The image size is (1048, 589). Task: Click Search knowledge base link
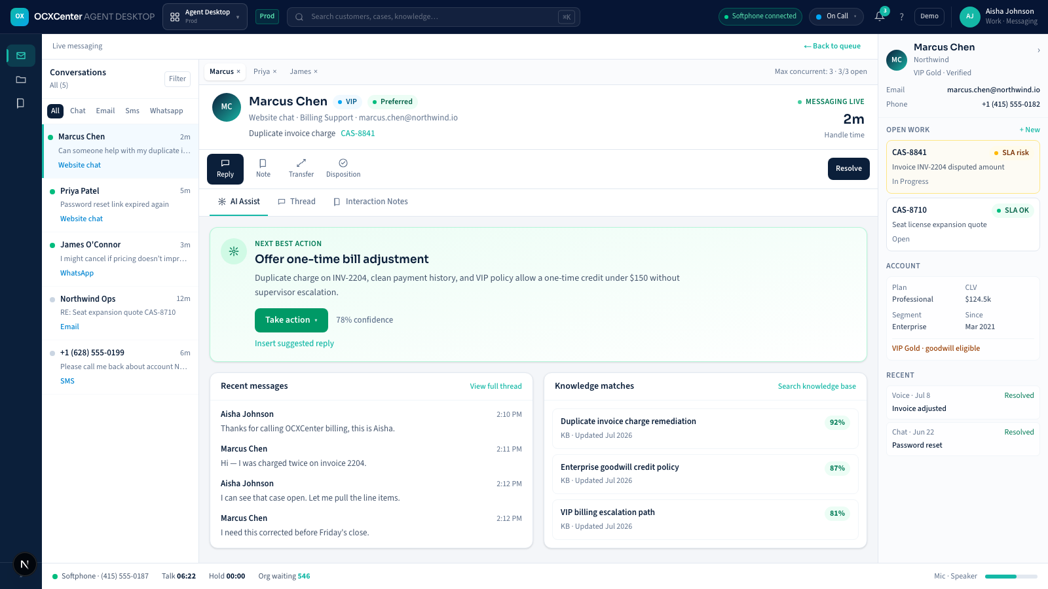[817, 386]
